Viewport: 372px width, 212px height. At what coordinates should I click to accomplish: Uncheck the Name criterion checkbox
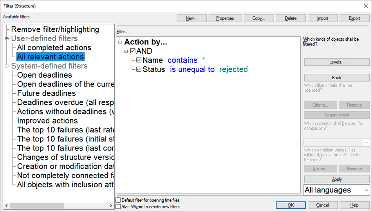139,60
